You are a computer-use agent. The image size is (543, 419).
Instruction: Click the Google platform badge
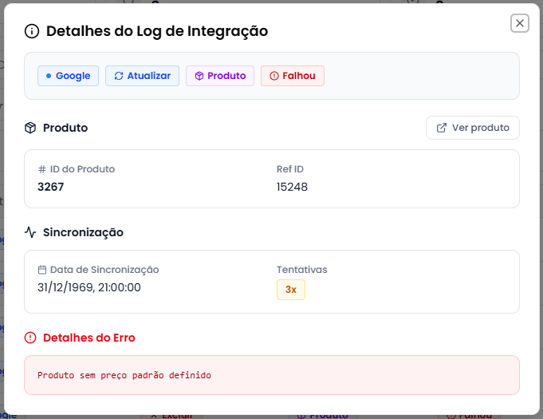point(68,76)
